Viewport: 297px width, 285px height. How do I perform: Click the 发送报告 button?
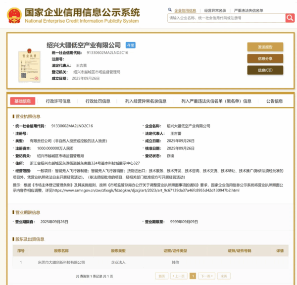265,47
